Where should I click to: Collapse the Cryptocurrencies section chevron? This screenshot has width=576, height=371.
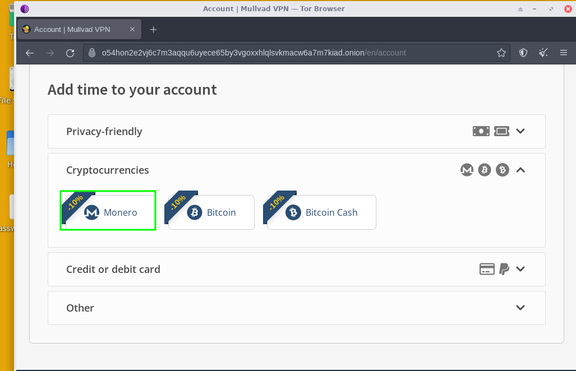point(520,170)
